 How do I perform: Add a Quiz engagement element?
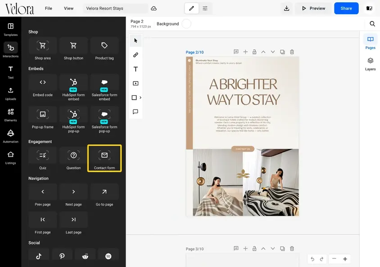tap(43, 159)
